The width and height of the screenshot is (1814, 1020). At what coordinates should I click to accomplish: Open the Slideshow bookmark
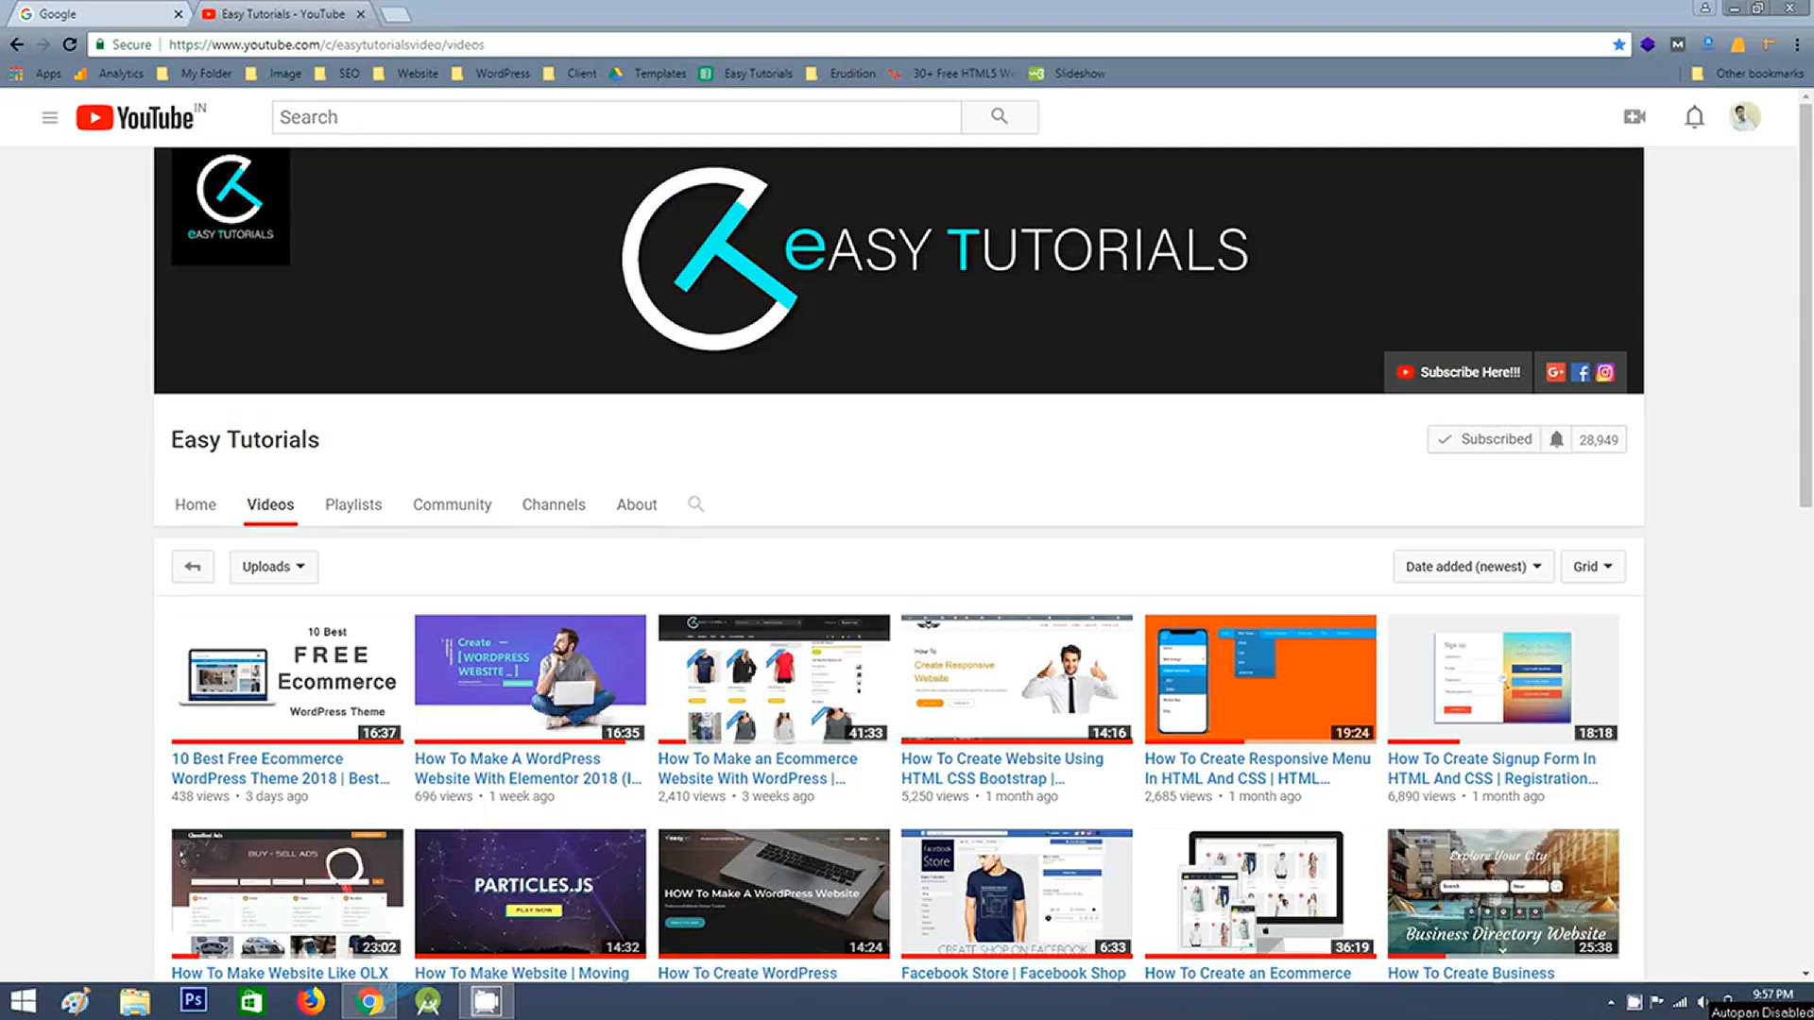(1068, 74)
